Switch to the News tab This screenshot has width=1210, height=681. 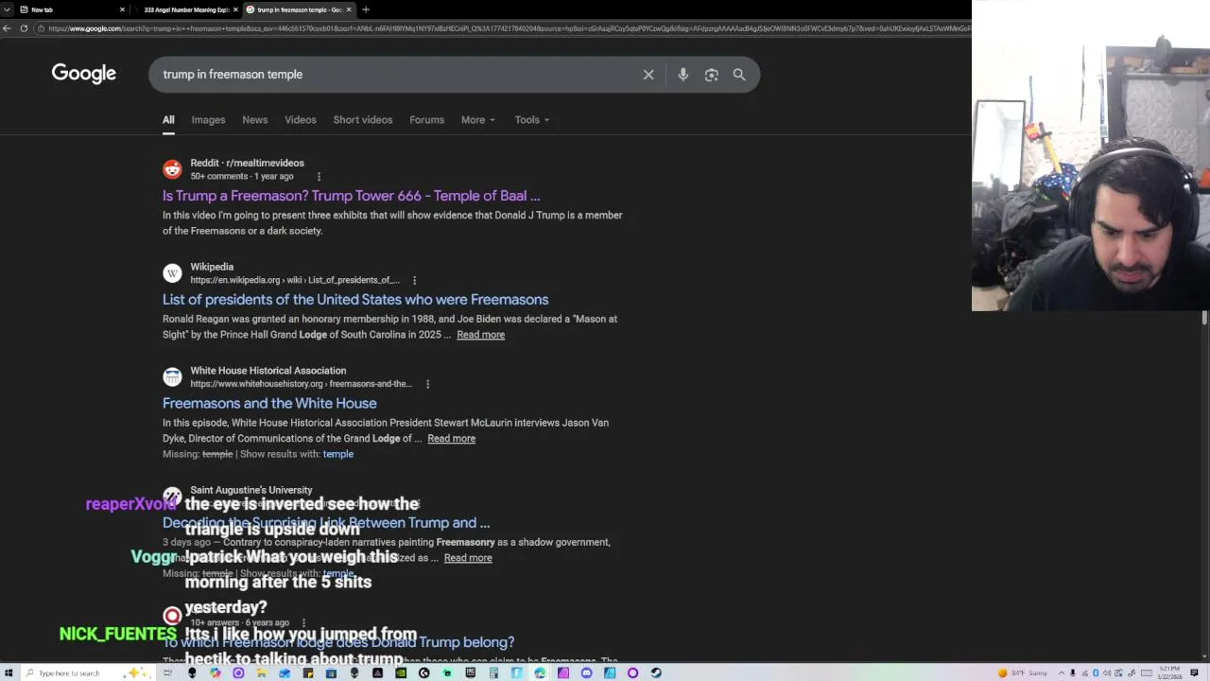[x=254, y=120]
